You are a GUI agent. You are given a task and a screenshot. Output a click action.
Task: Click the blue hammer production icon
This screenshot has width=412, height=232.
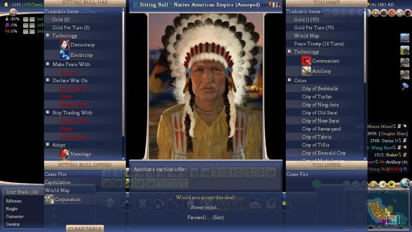[405, 87]
